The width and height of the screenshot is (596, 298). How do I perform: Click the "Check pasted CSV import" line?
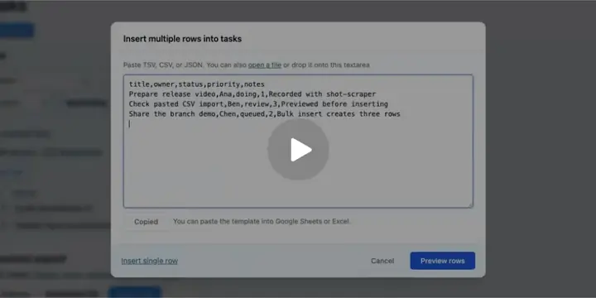point(258,104)
